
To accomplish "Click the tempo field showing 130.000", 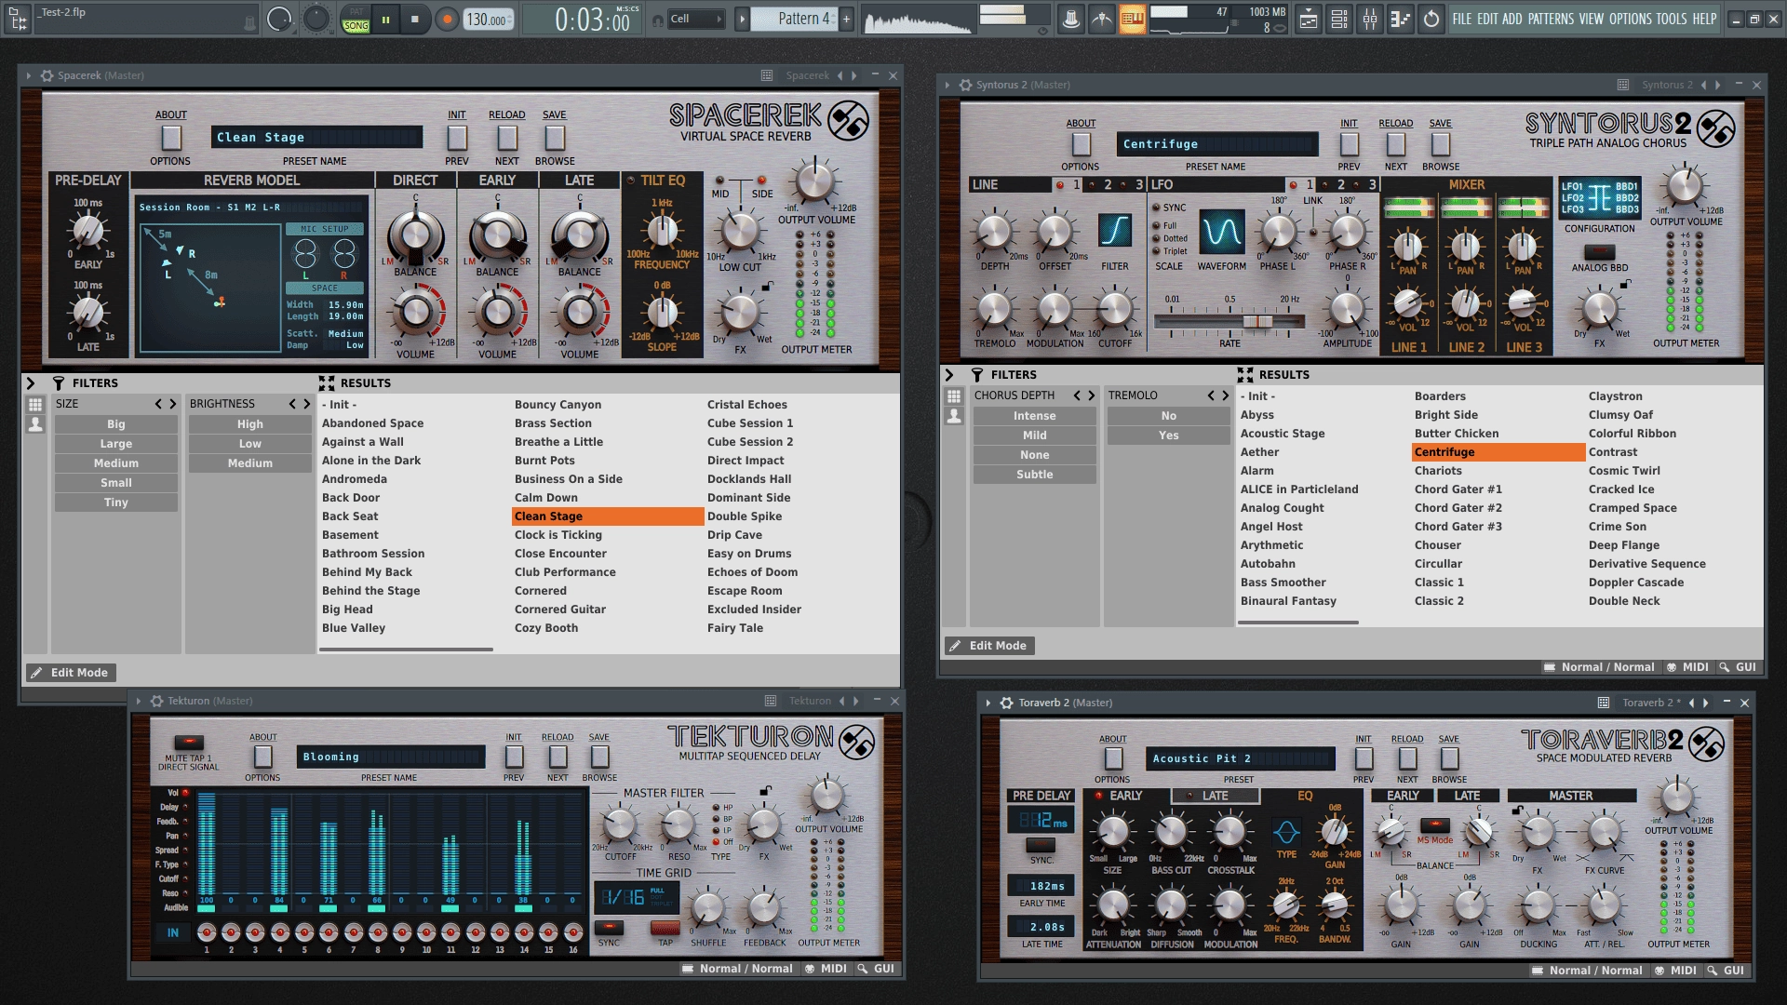I will pyautogui.click(x=488, y=20).
